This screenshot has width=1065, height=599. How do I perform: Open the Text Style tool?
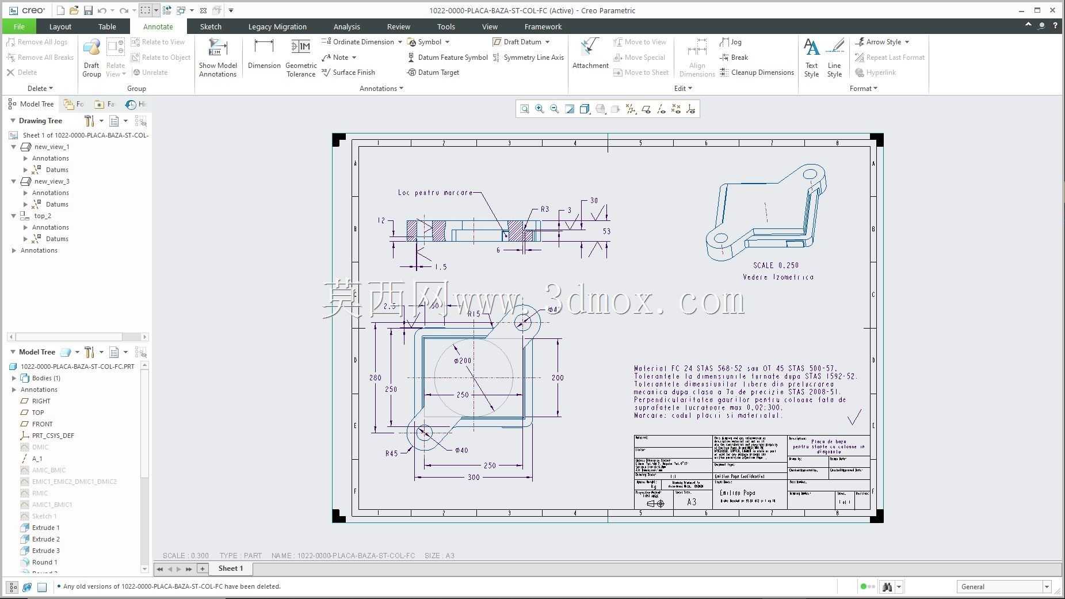click(811, 58)
